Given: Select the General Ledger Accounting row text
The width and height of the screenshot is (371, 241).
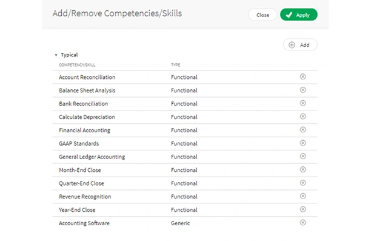Looking at the screenshot, I should pyautogui.click(x=92, y=157).
